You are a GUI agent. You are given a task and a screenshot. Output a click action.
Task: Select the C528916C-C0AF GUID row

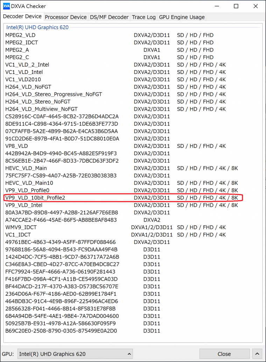133,116
